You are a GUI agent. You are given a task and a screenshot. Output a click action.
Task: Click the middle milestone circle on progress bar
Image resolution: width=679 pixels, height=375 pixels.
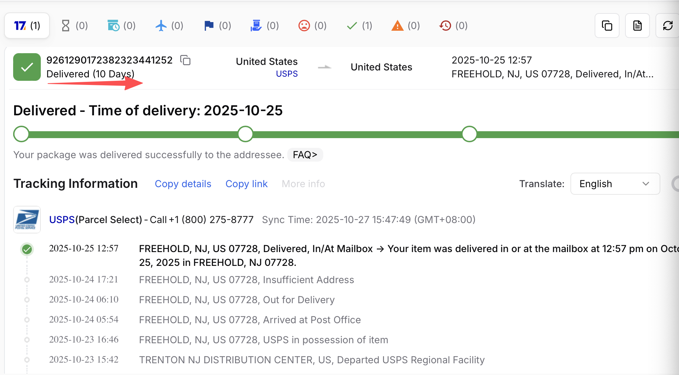click(245, 134)
